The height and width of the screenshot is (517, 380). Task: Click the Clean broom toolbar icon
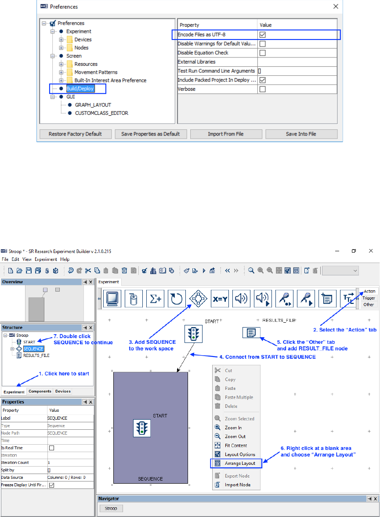pyautogui.click(x=187, y=271)
